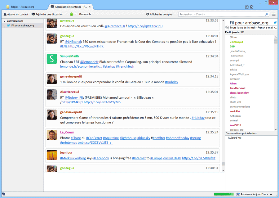Click the #MarkZuckerberg hashtag
The width and height of the screenshot is (279, 198).
click(x=73, y=158)
